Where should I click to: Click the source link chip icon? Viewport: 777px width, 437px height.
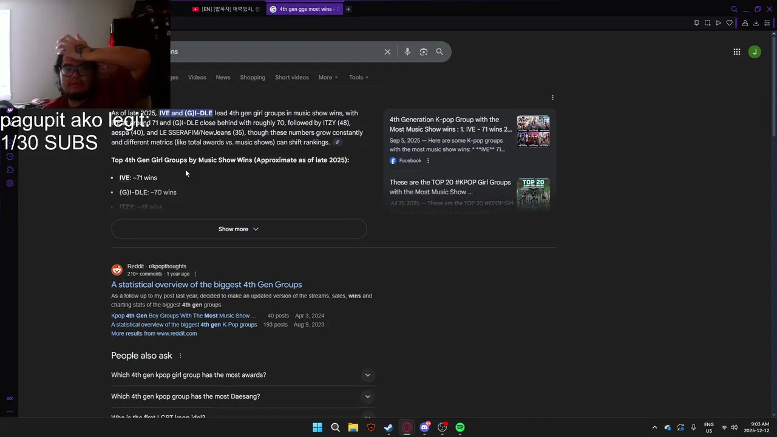coord(338,143)
